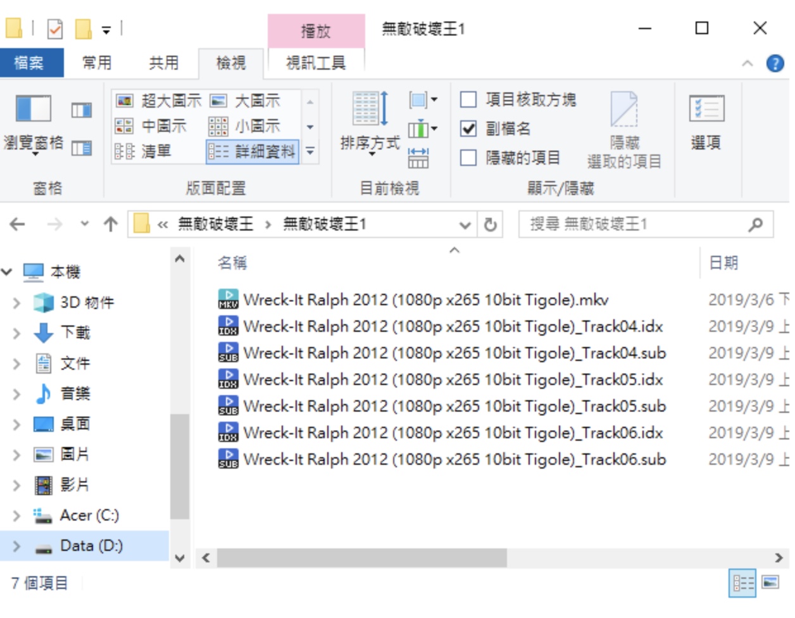Click the horizontal scrollbar thumb in file list
Screen dimensions: 795x618
(361, 558)
